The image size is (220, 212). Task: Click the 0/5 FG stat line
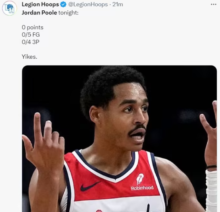(x=31, y=35)
